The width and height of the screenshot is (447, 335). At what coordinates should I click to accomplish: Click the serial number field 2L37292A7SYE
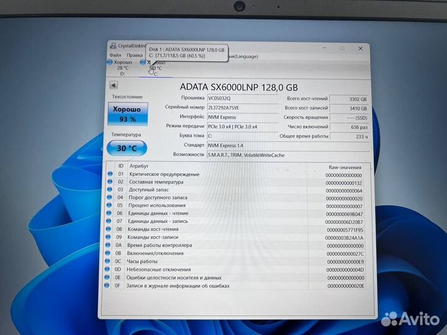[x=242, y=108]
